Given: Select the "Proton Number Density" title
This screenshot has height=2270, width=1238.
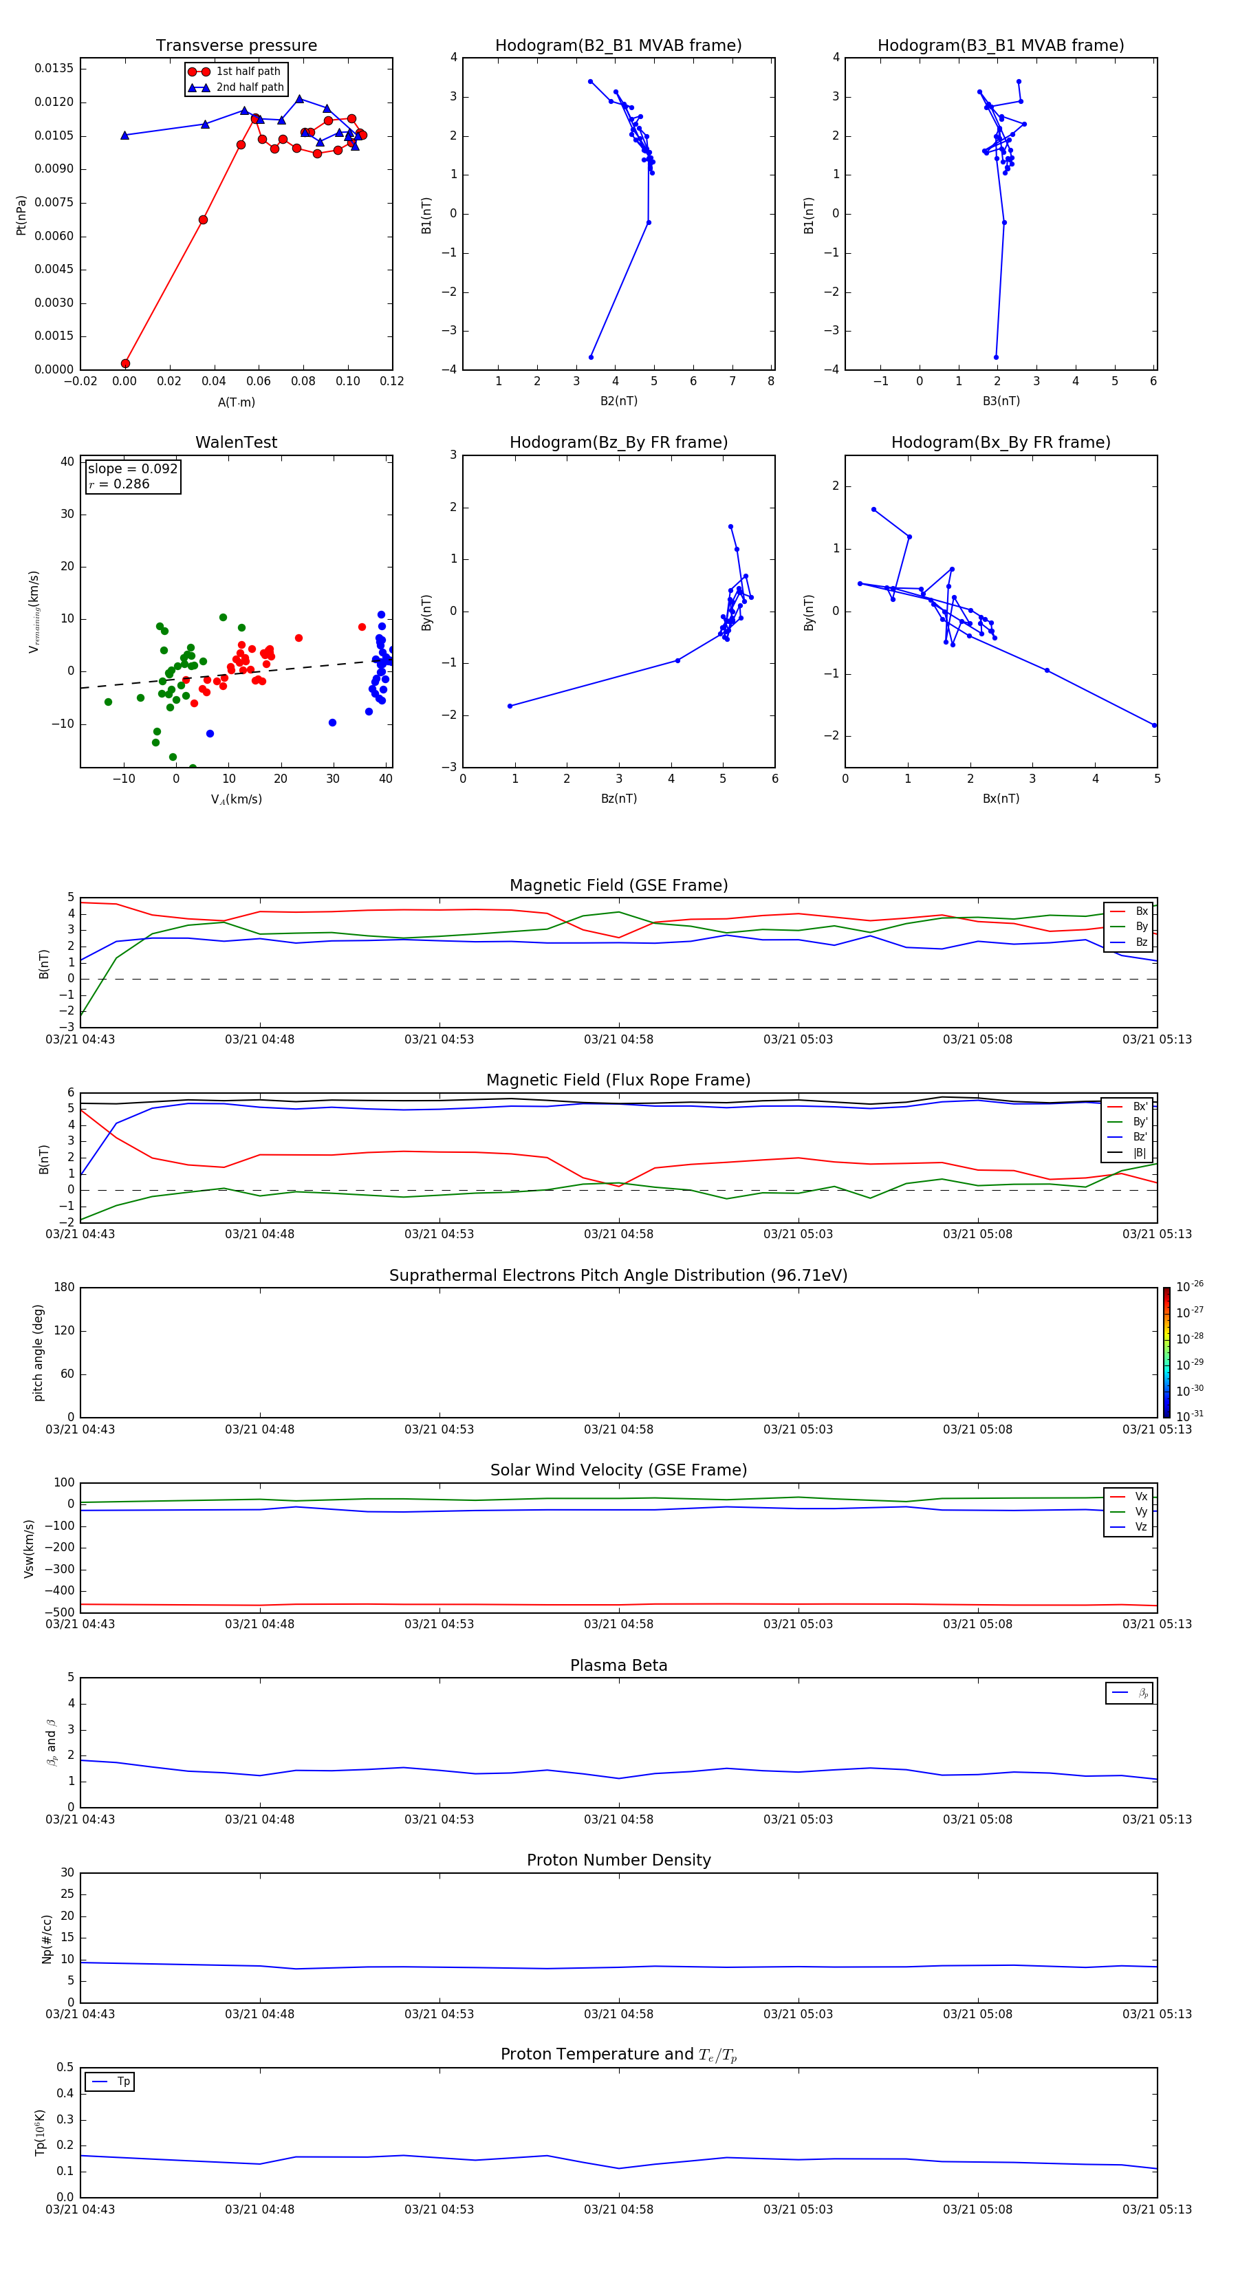Looking at the screenshot, I should 618,1861.
